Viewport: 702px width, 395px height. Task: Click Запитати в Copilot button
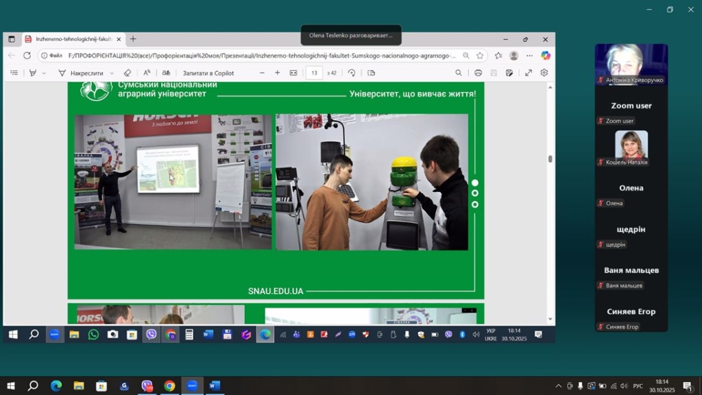click(208, 73)
